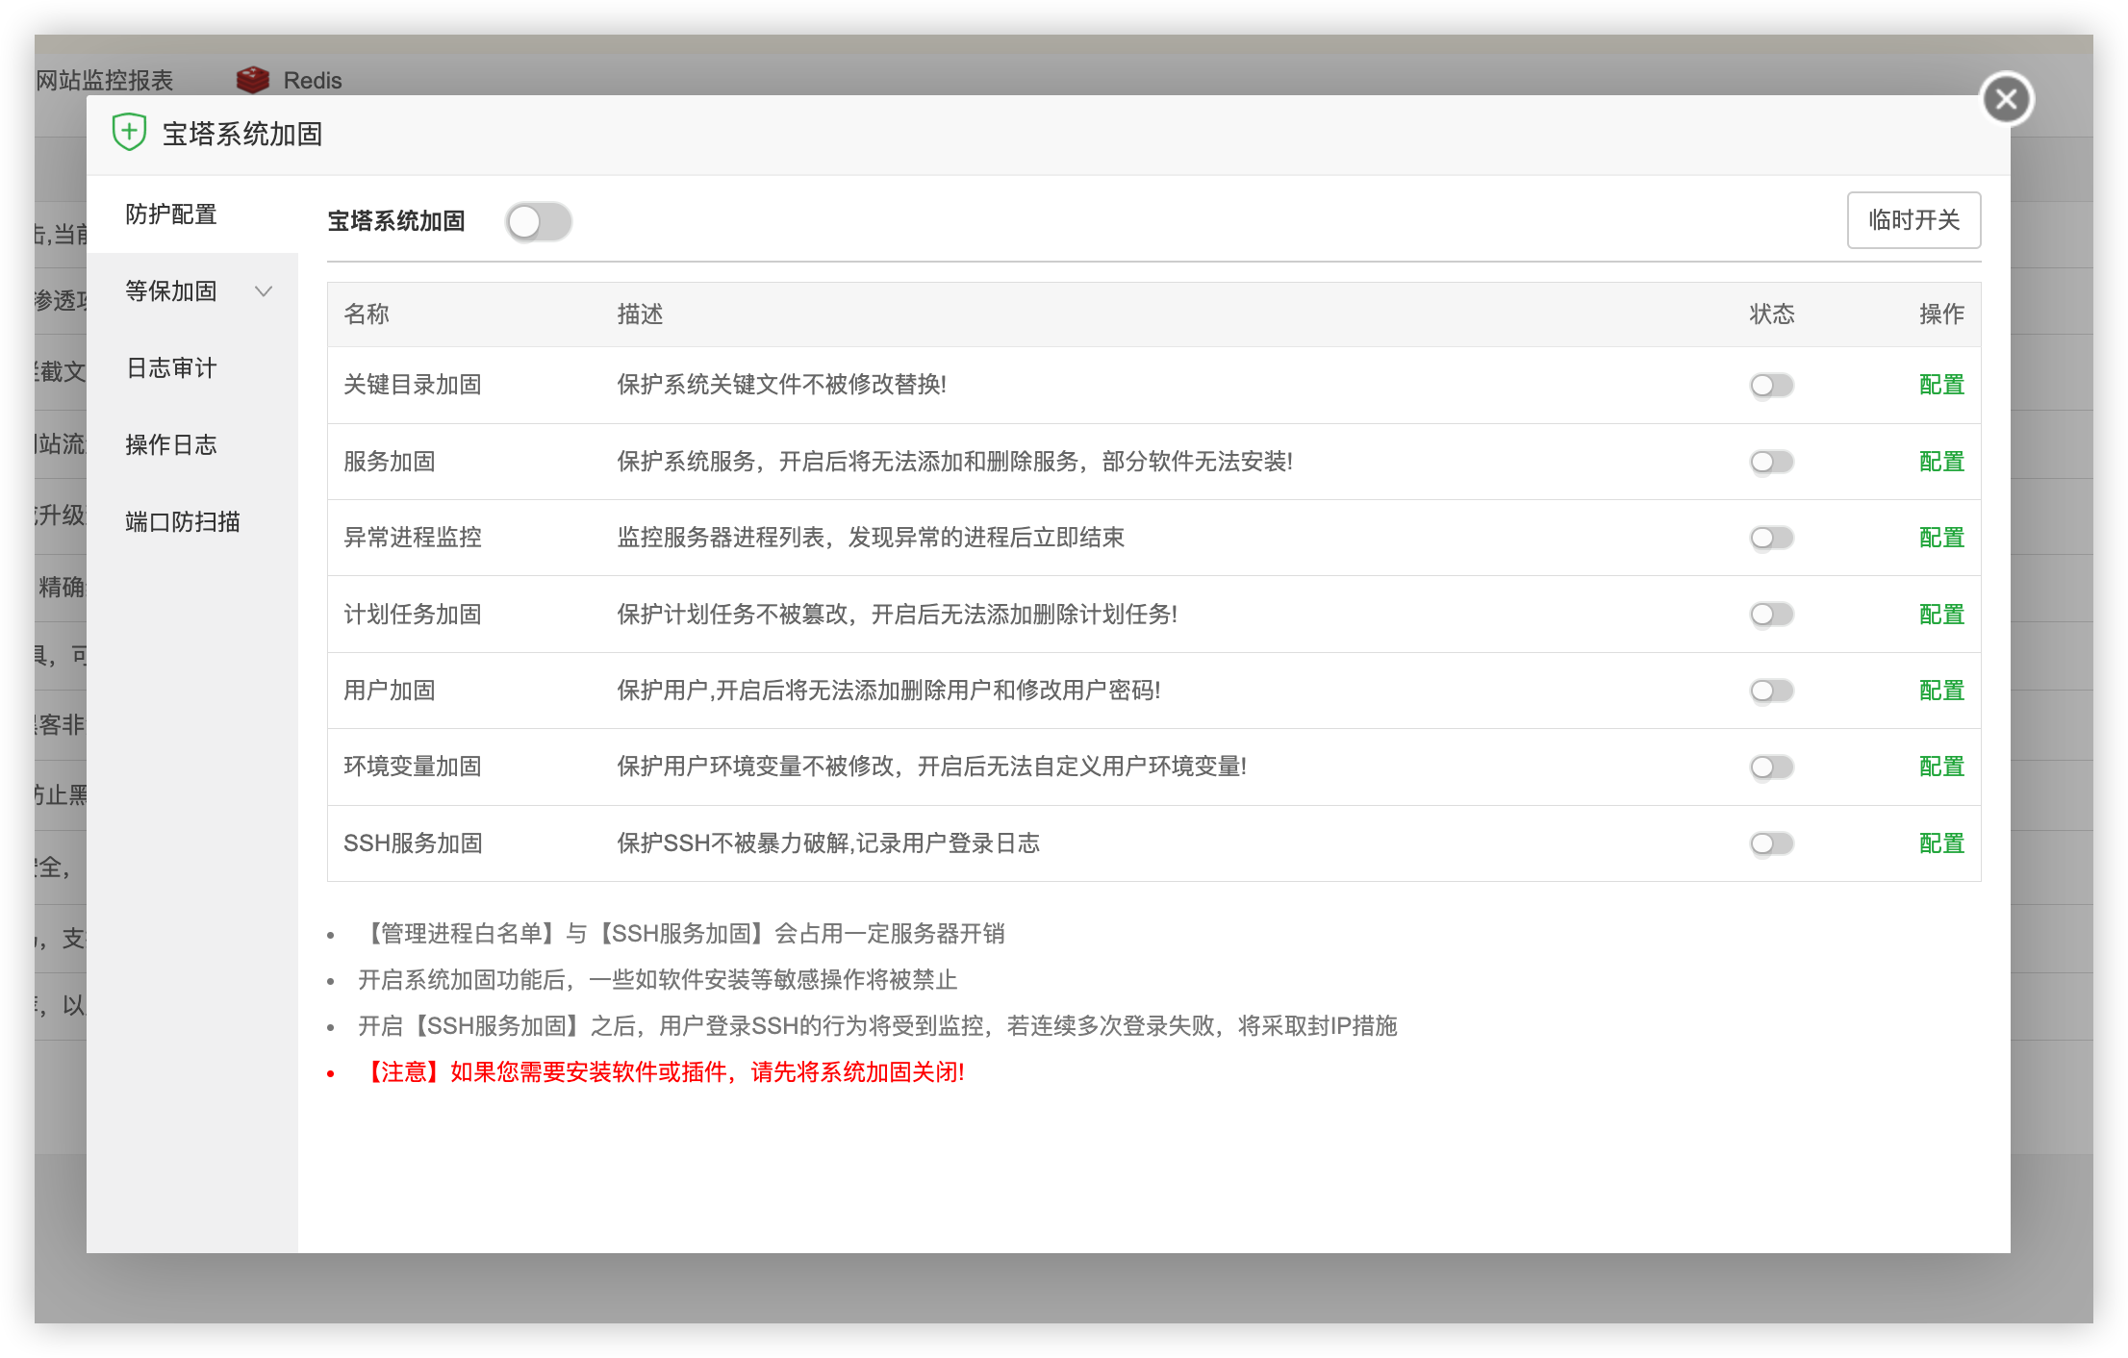This screenshot has height=1358, width=2128.
Task: Click note 开启系统加固功能后 about restricted operations
Action: click(x=658, y=980)
